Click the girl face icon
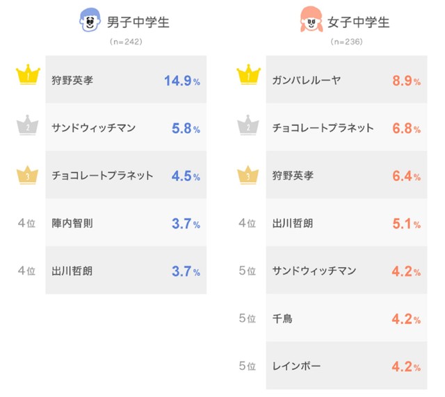 click(311, 22)
